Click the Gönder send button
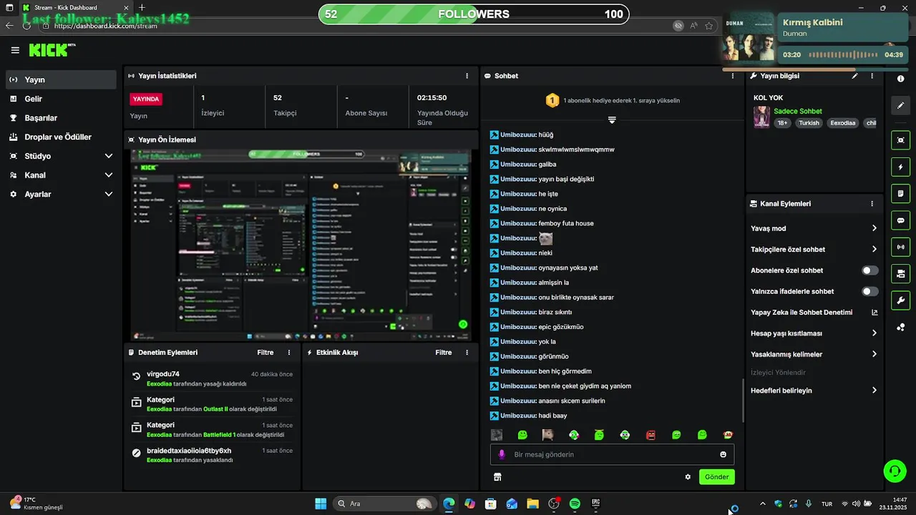 click(x=717, y=477)
